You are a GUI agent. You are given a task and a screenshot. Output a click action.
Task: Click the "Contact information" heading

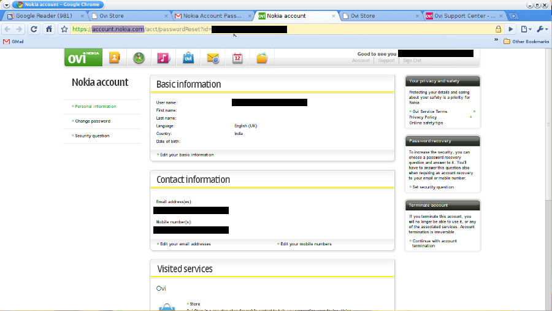[193, 180]
